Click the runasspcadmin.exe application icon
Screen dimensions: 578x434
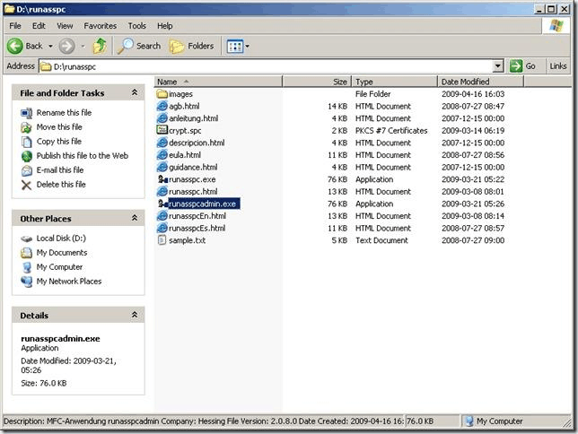[162, 204]
